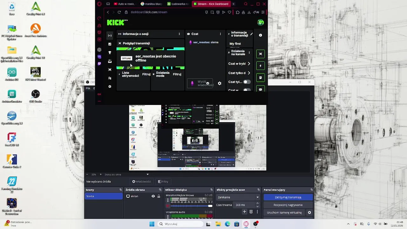Click Opera snapshot icon in address bar
Screen dimensions: 407x229
point(212,12)
